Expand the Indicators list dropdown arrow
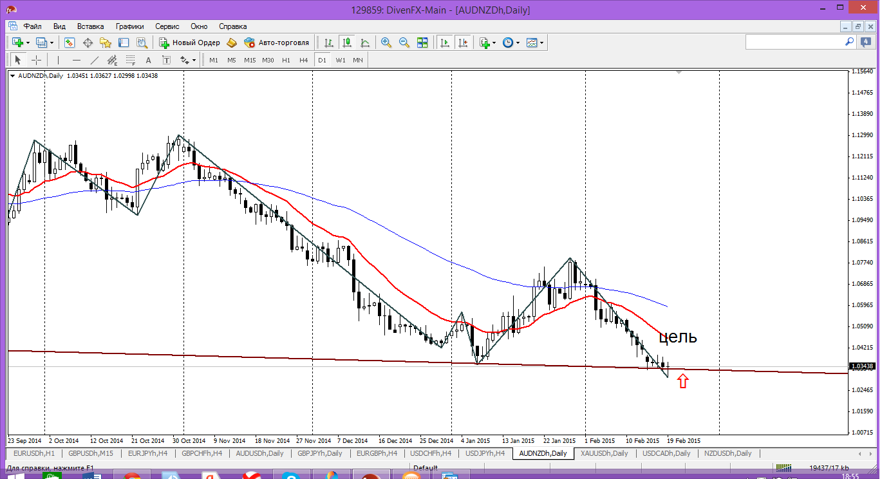The width and height of the screenshot is (882, 479). [x=494, y=42]
